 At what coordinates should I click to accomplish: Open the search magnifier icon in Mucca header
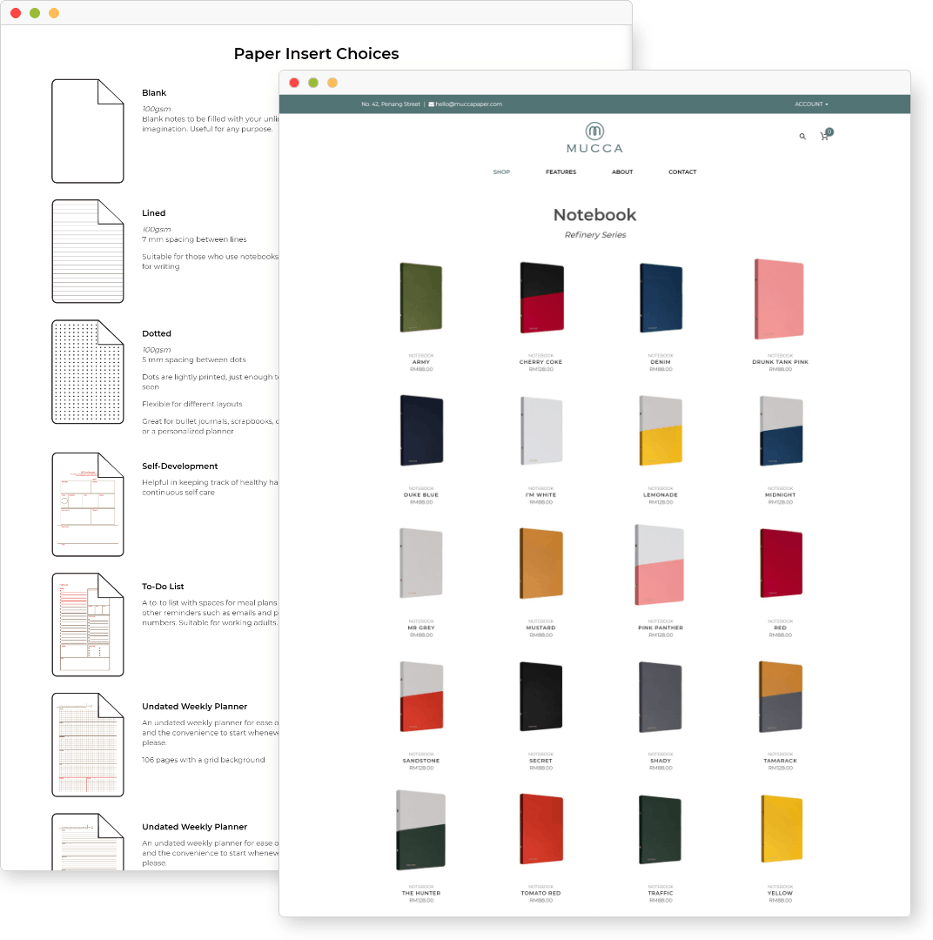pos(802,137)
